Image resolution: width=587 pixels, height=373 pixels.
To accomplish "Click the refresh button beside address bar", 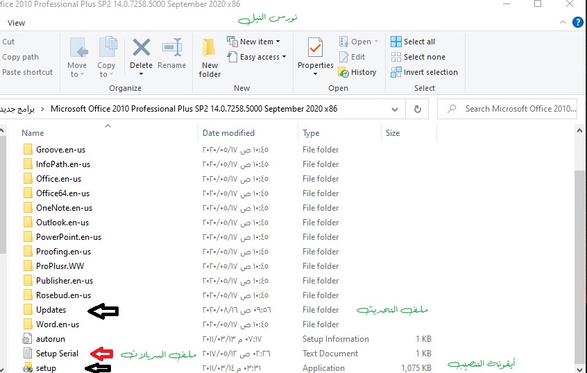I will click(x=417, y=109).
